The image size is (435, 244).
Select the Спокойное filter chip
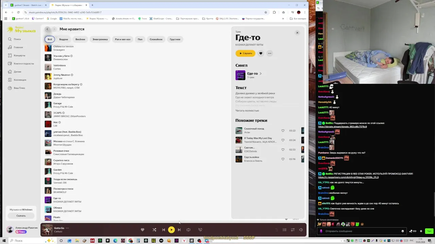(x=156, y=39)
